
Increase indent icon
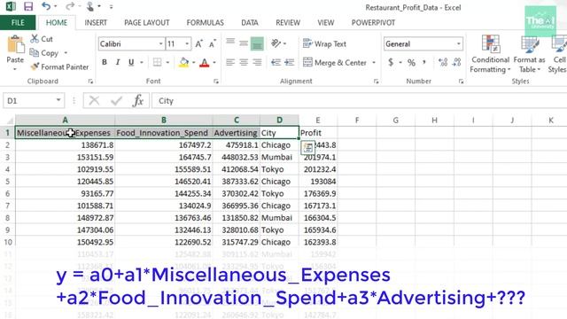[x=290, y=62]
